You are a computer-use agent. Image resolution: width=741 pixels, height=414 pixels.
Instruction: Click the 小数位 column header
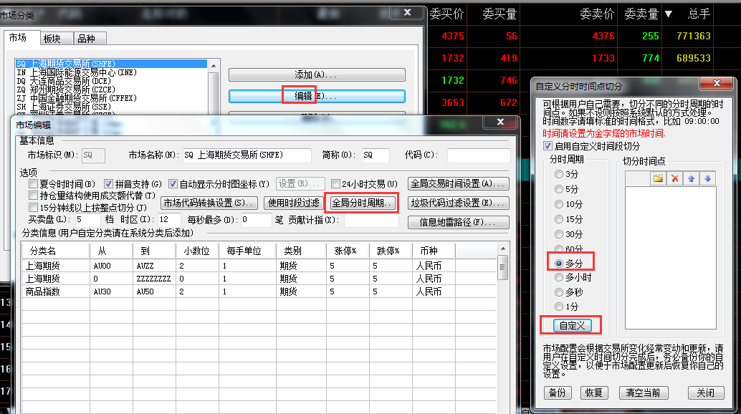[x=197, y=251]
